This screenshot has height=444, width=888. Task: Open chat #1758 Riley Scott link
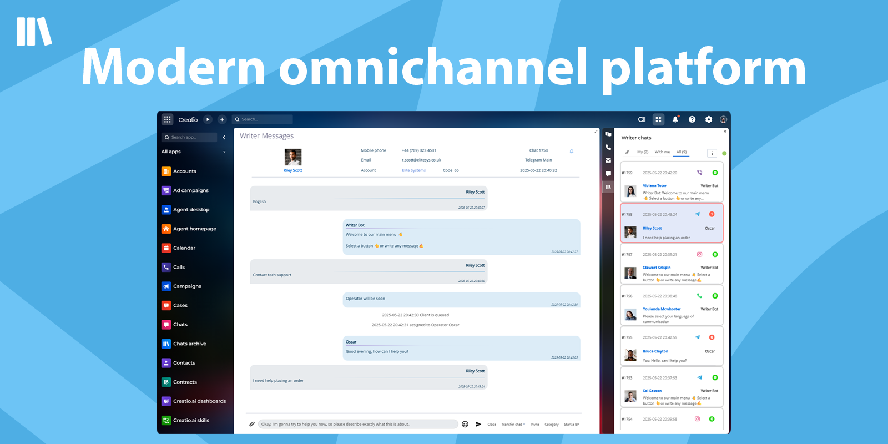pos(652,228)
